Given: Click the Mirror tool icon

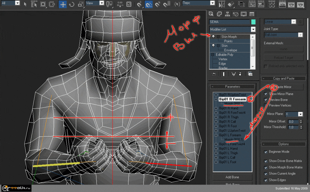Looking at the screenshot, I should (x=221, y=5).
